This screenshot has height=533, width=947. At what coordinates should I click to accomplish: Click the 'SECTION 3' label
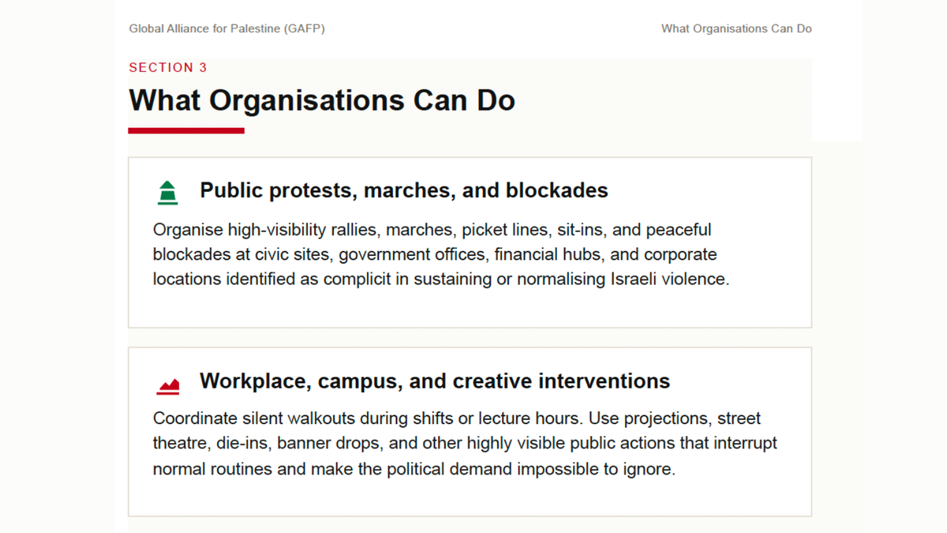(x=168, y=68)
